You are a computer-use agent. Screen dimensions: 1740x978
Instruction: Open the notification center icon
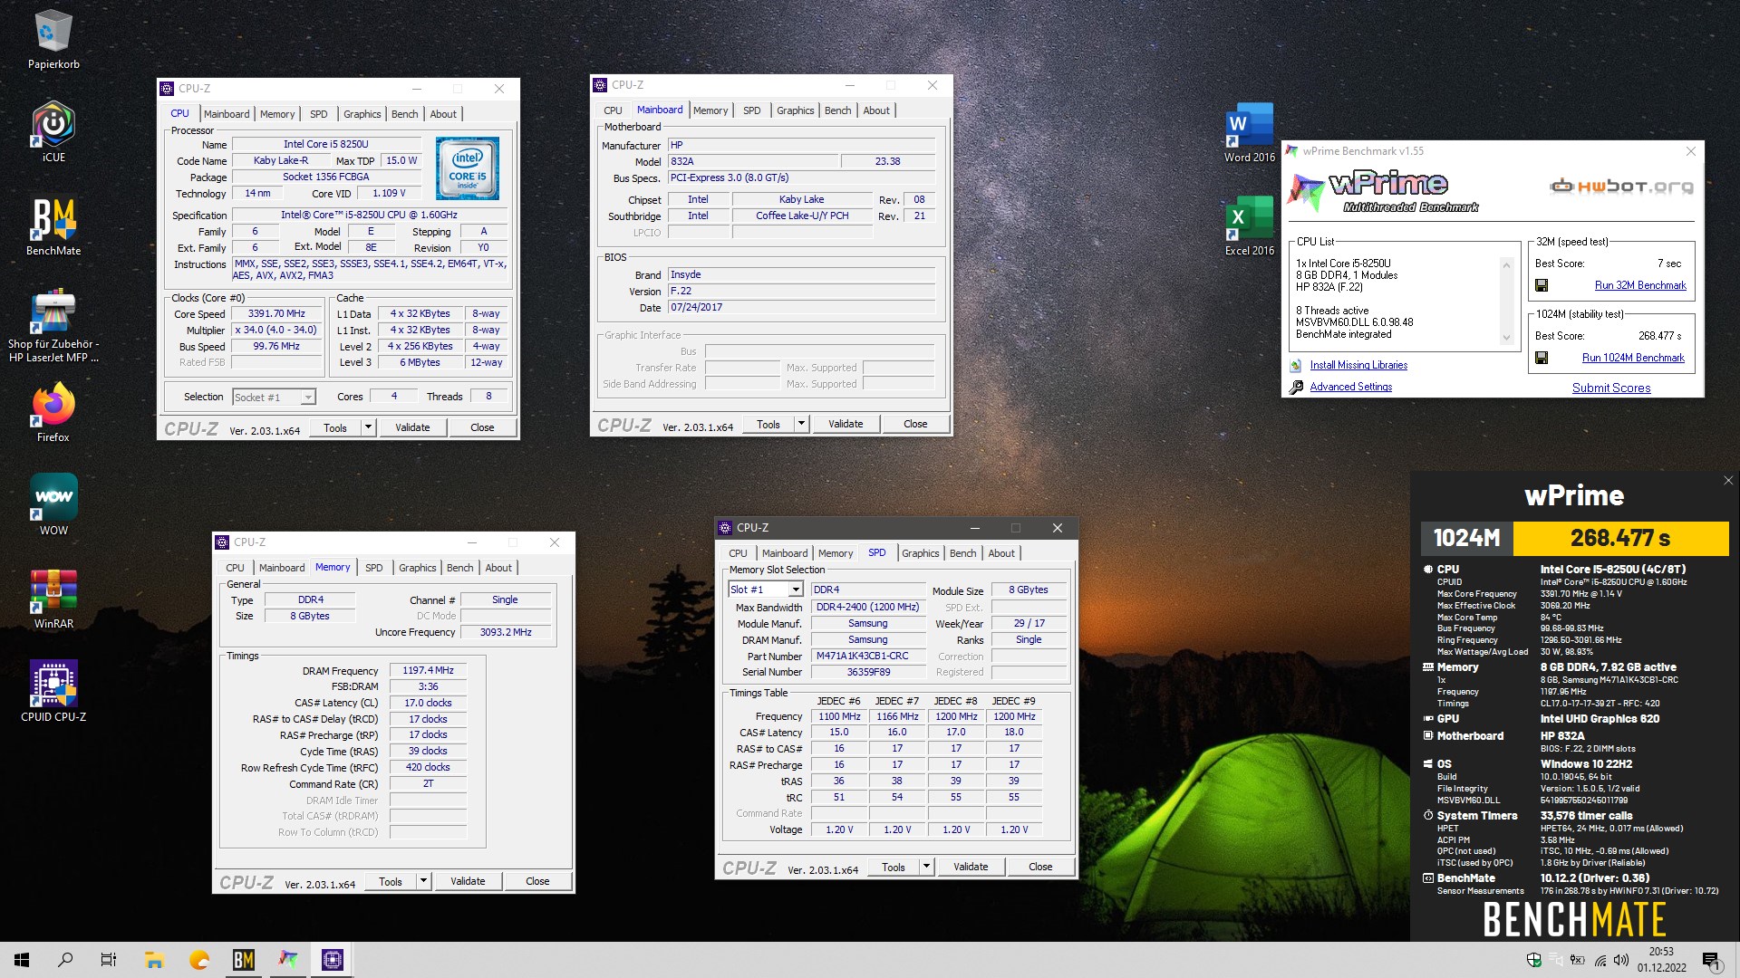(1711, 961)
